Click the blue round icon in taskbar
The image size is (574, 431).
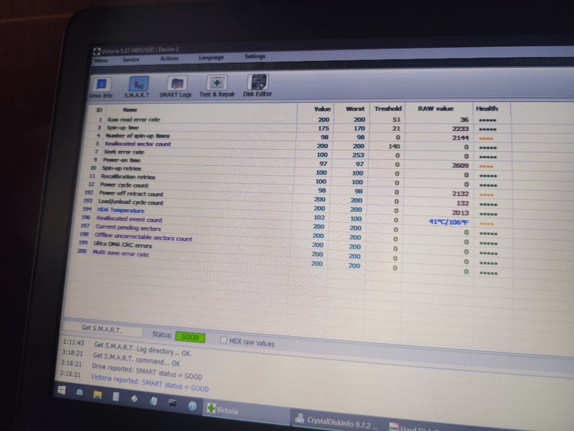tap(192, 405)
